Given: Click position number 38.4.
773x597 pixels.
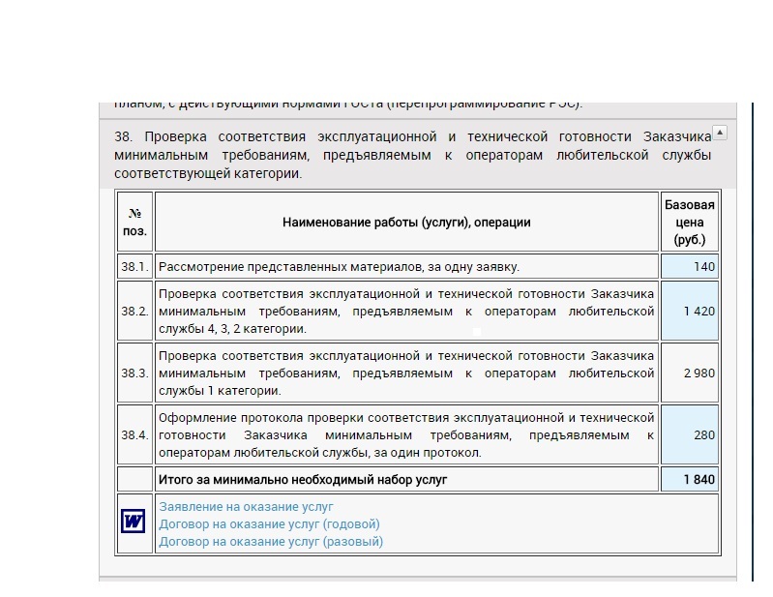Looking at the screenshot, I should point(135,434).
